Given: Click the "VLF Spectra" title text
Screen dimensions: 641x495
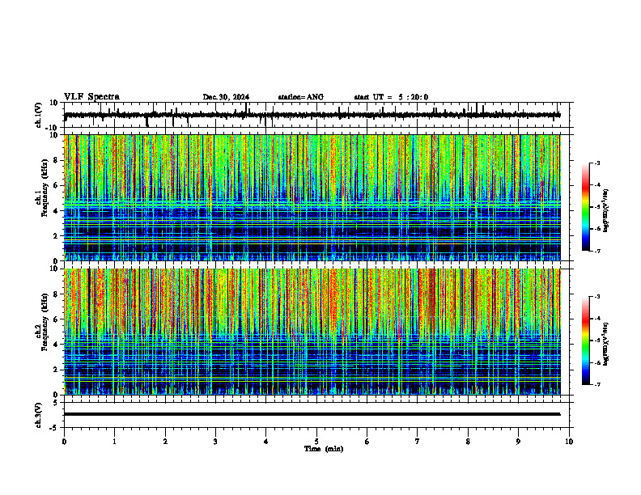Looking at the screenshot, I should (91, 97).
